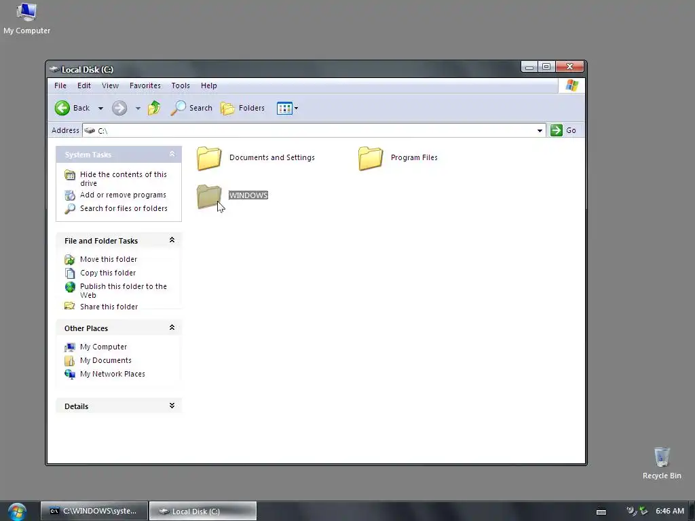The height and width of the screenshot is (521, 695).
Task: Click the Copy this folder icon
Action: tap(70, 273)
